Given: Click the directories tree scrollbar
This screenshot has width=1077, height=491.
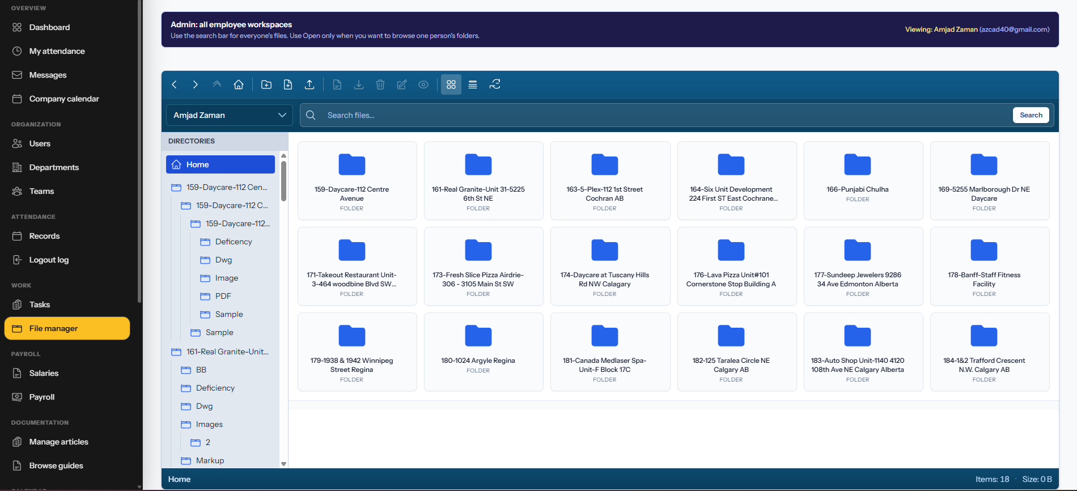Looking at the screenshot, I should [x=283, y=181].
